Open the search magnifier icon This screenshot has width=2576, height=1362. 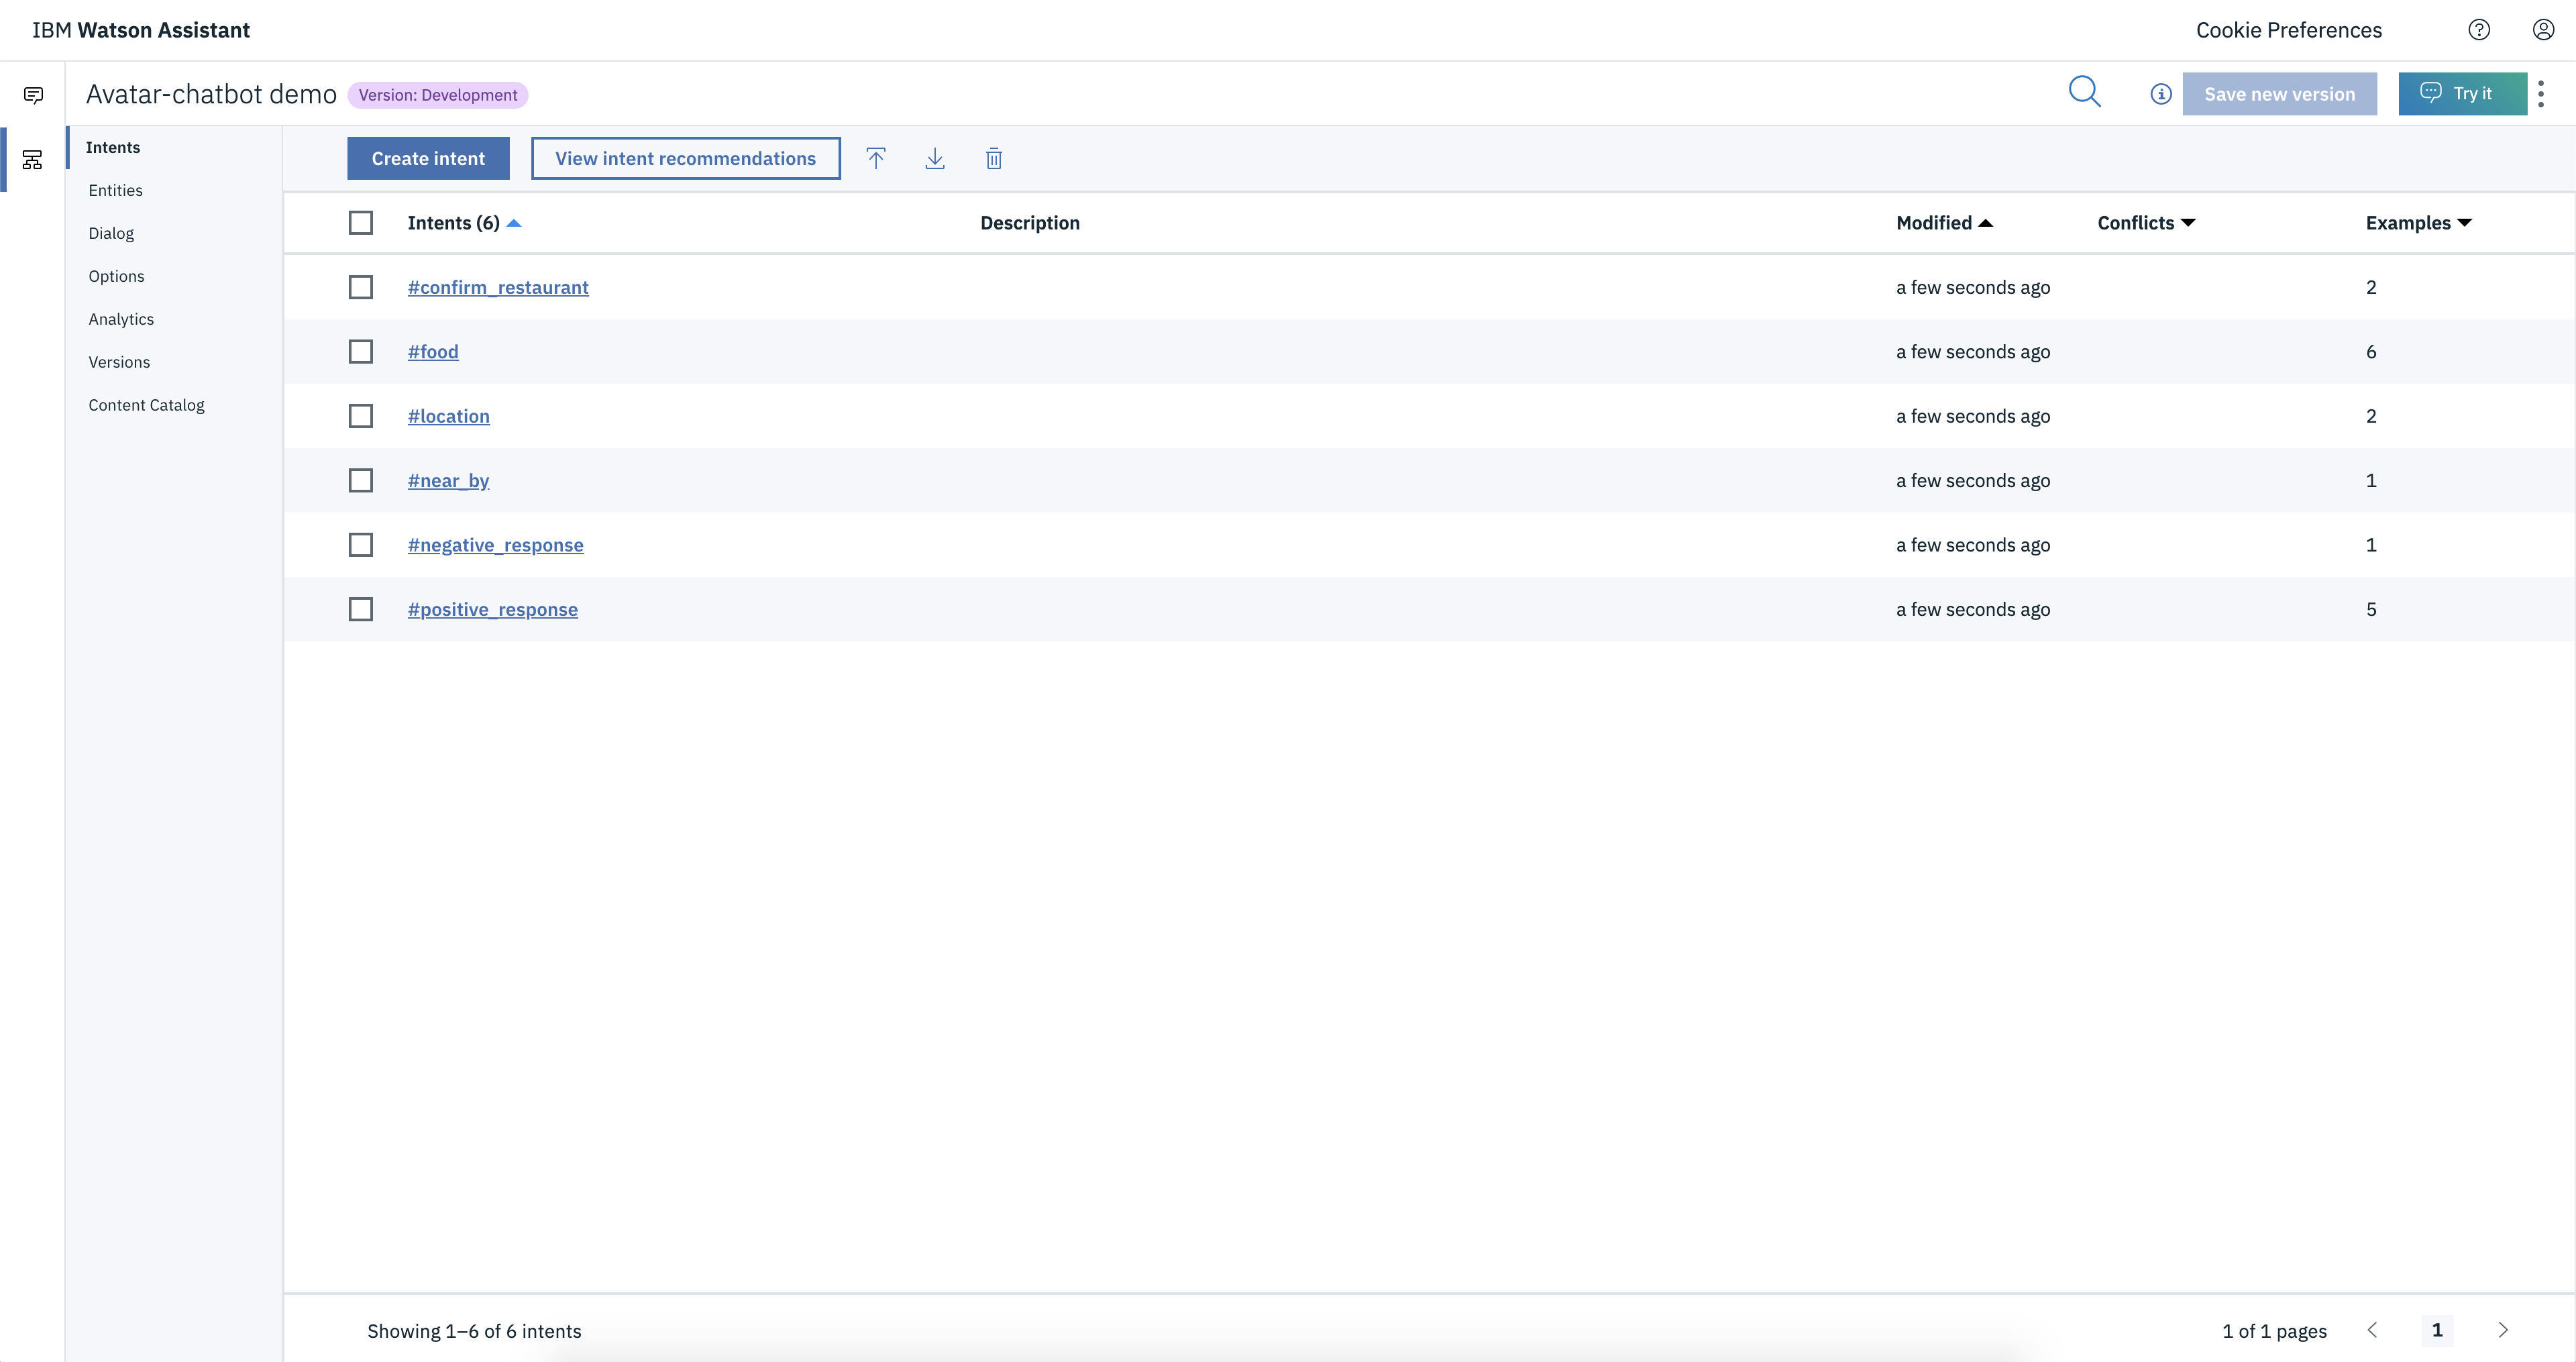(x=2084, y=92)
